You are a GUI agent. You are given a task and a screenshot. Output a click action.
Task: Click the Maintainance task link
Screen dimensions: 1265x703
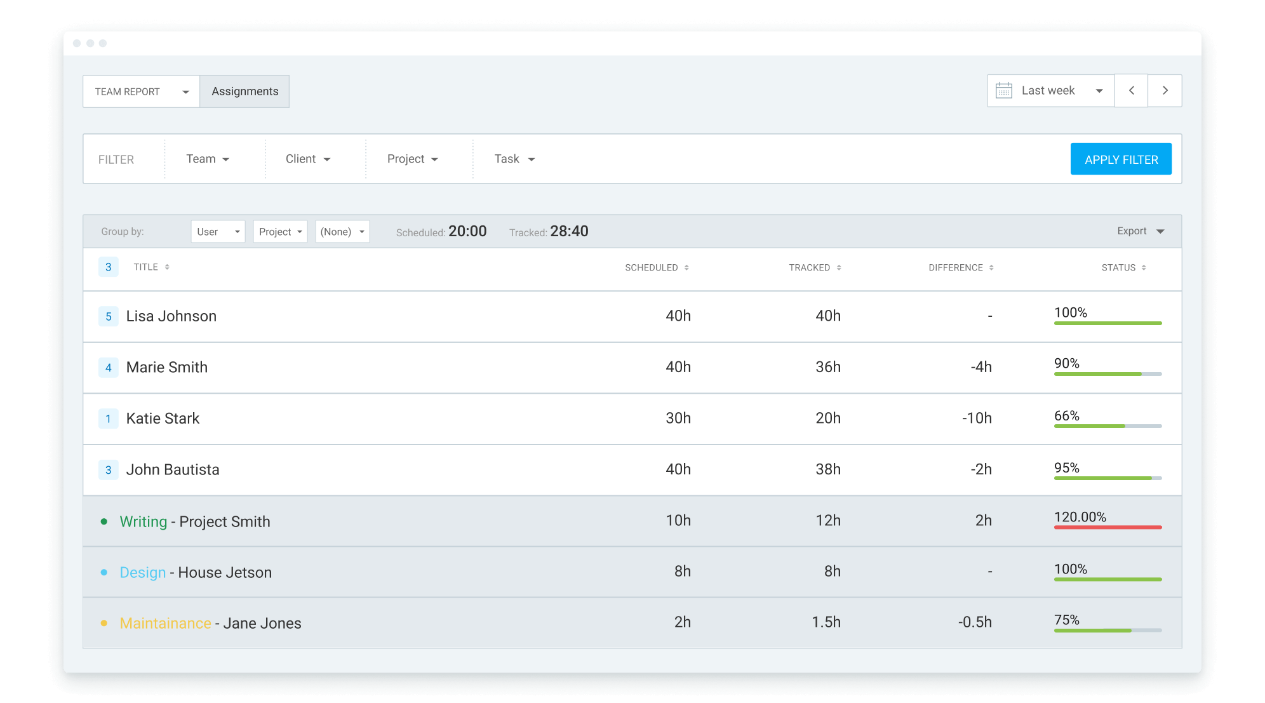click(165, 623)
